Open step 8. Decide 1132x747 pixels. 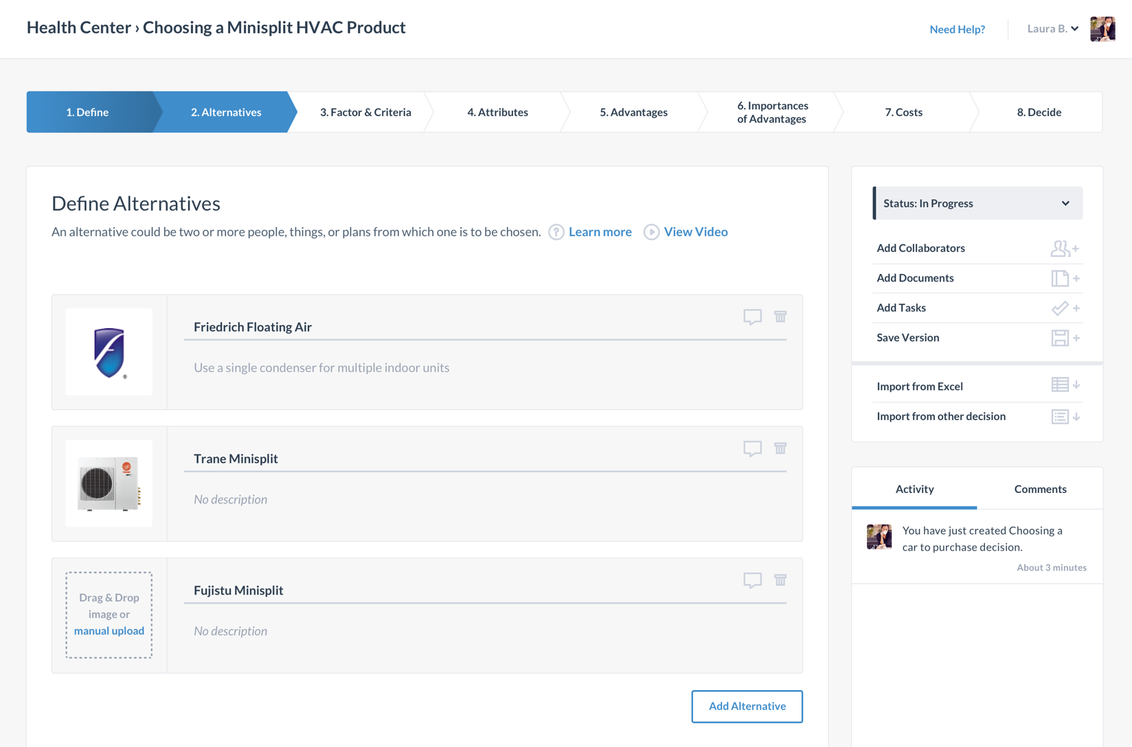point(1039,112)
